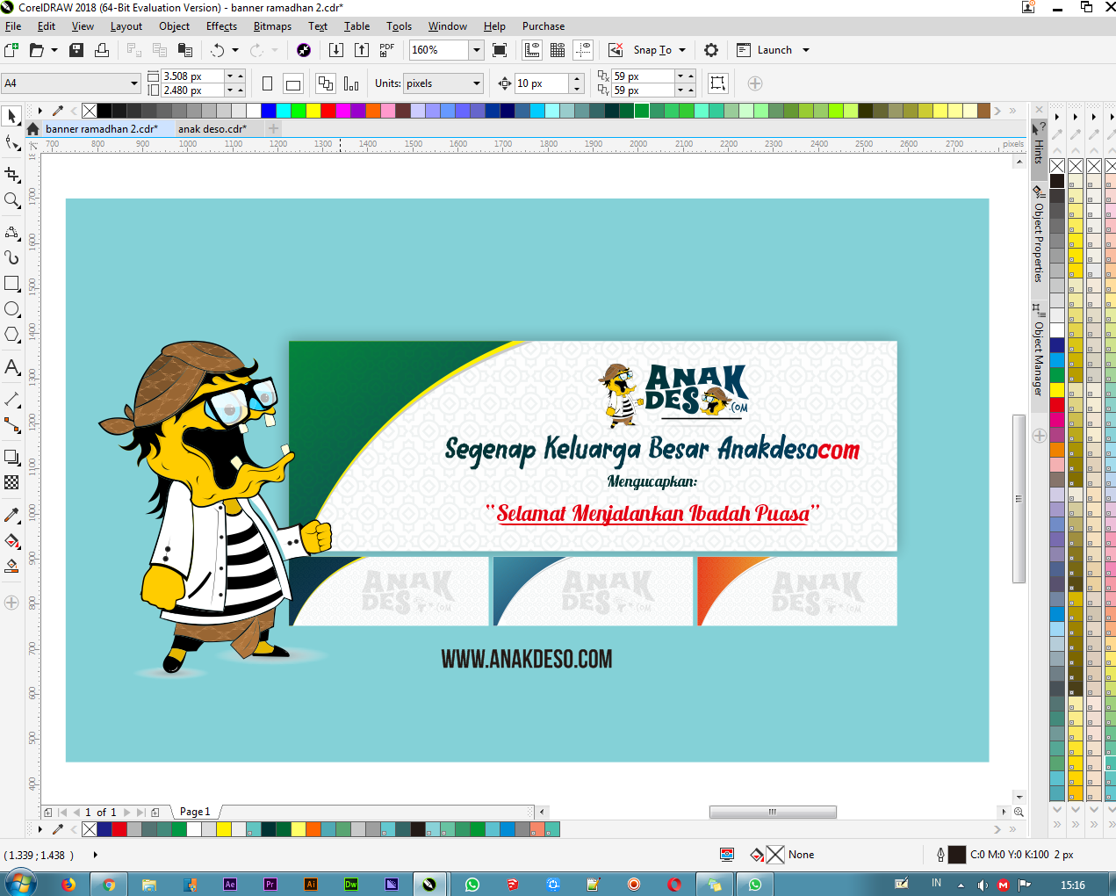Pick the red swatch in top palette
The height and width of the screenshot is (896, 1116).
click(x=328, y=111)
